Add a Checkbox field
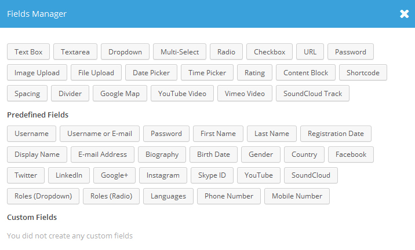The height and width of the screenshot is (250, 415). click(x=270, y=52)
